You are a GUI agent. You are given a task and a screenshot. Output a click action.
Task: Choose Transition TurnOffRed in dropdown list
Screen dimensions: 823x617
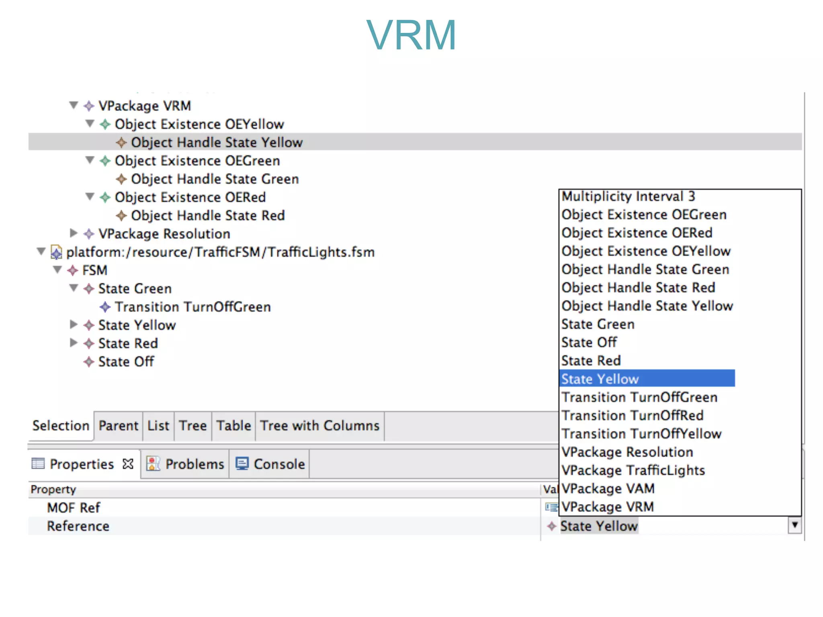632,416
